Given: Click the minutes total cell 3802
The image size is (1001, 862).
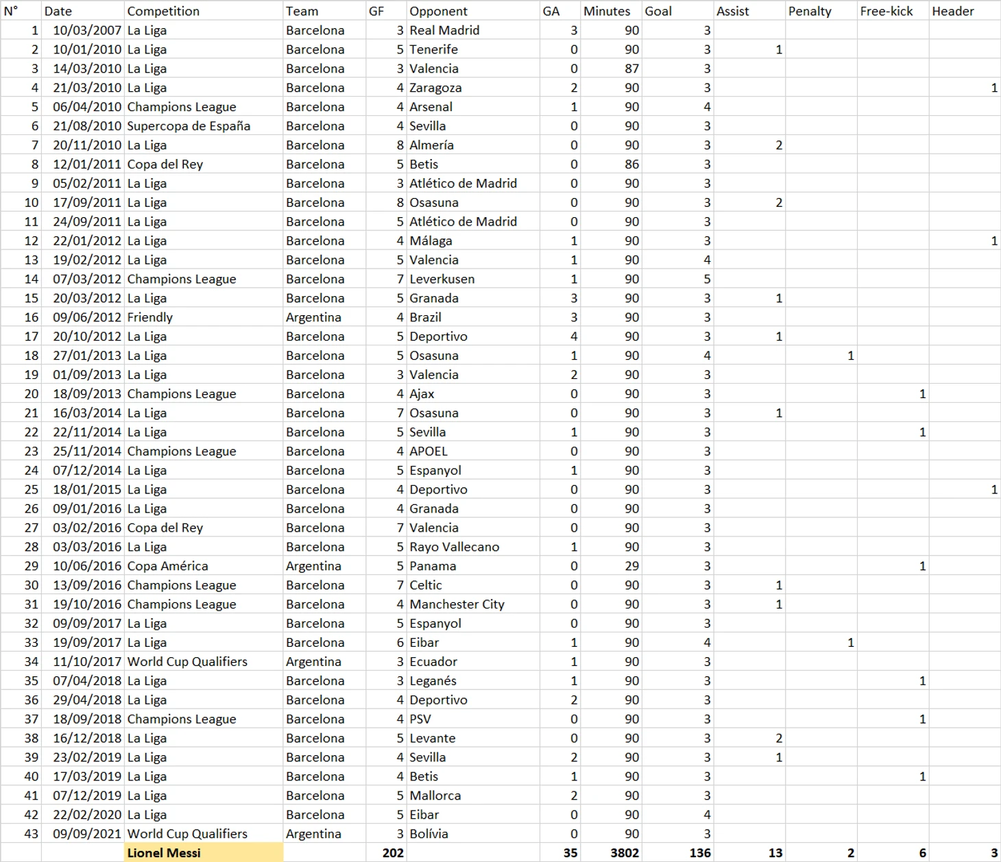Looking at the screenshot, I should click(611, 853).
